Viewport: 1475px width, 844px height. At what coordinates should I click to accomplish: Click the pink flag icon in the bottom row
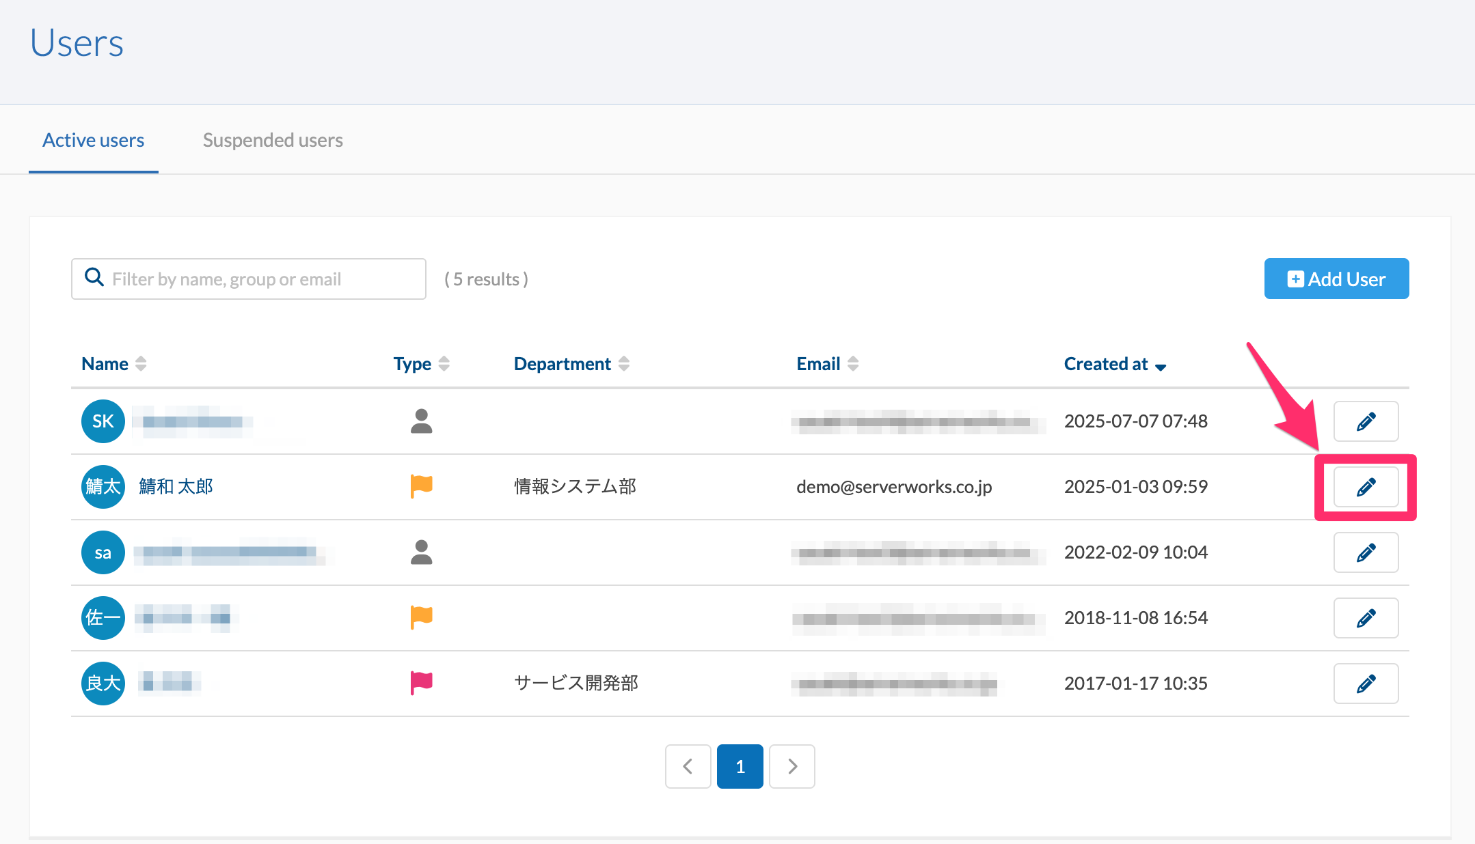[421, 682]
